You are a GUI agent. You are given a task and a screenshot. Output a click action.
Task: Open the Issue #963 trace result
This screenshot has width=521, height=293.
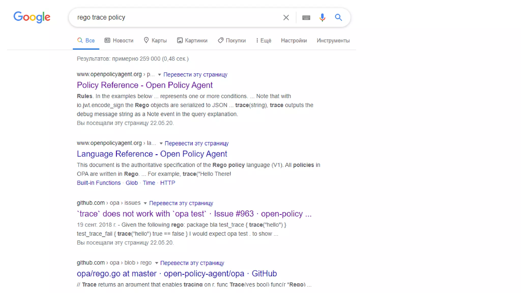tap(194, 214)
